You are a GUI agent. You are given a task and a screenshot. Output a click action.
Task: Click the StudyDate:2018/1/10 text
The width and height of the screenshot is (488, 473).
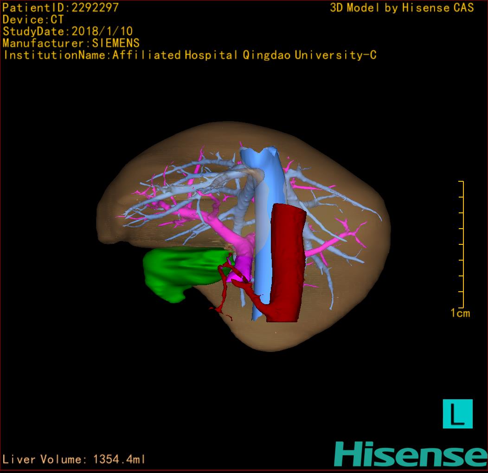click(68, 32)
